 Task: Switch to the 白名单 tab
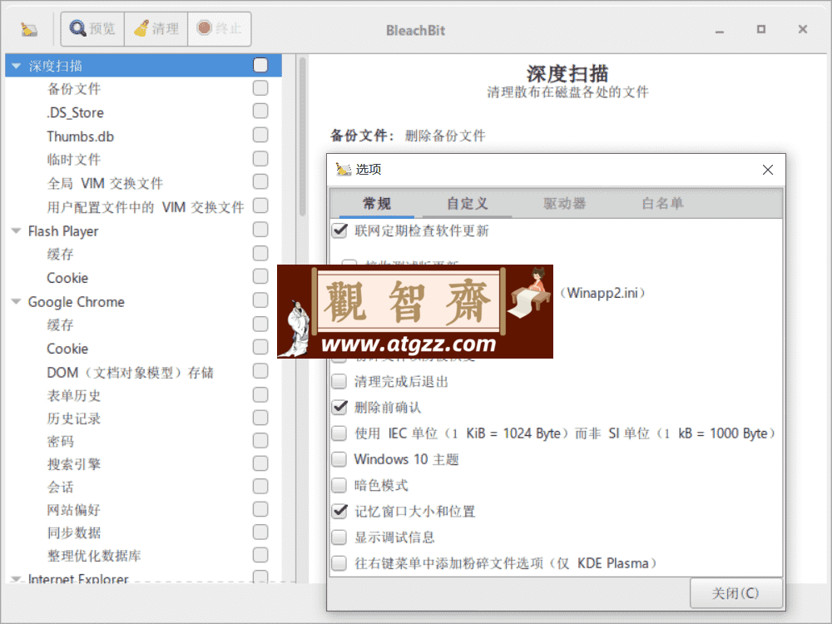pyautogui.click(x=662, y=204)
